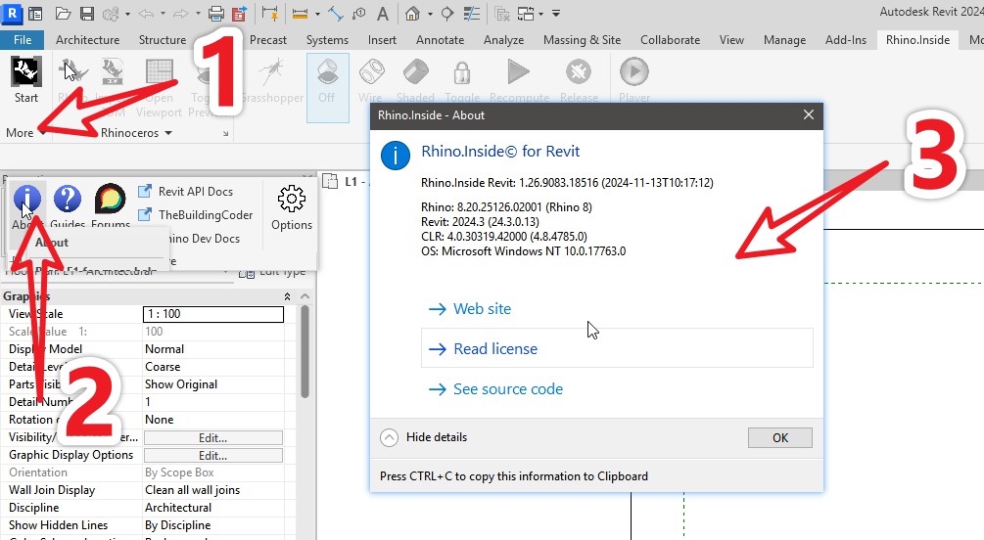Viewport: 984px width, 540px height.
Task: Close the Rhino.Inside About dialog
Action: coord(809,114)
